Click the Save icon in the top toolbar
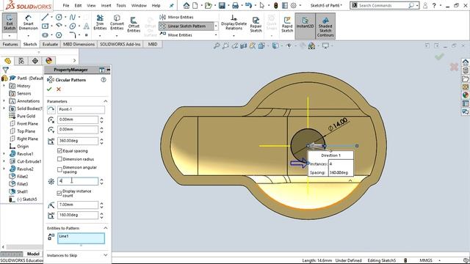 tap(222, 5)
